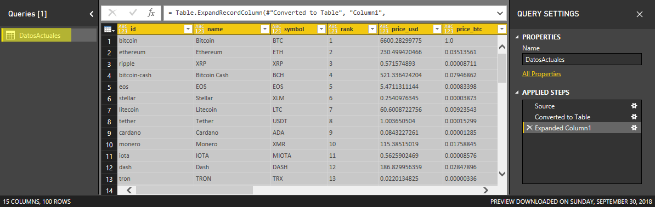Open the All Properties link

[541, 74]
